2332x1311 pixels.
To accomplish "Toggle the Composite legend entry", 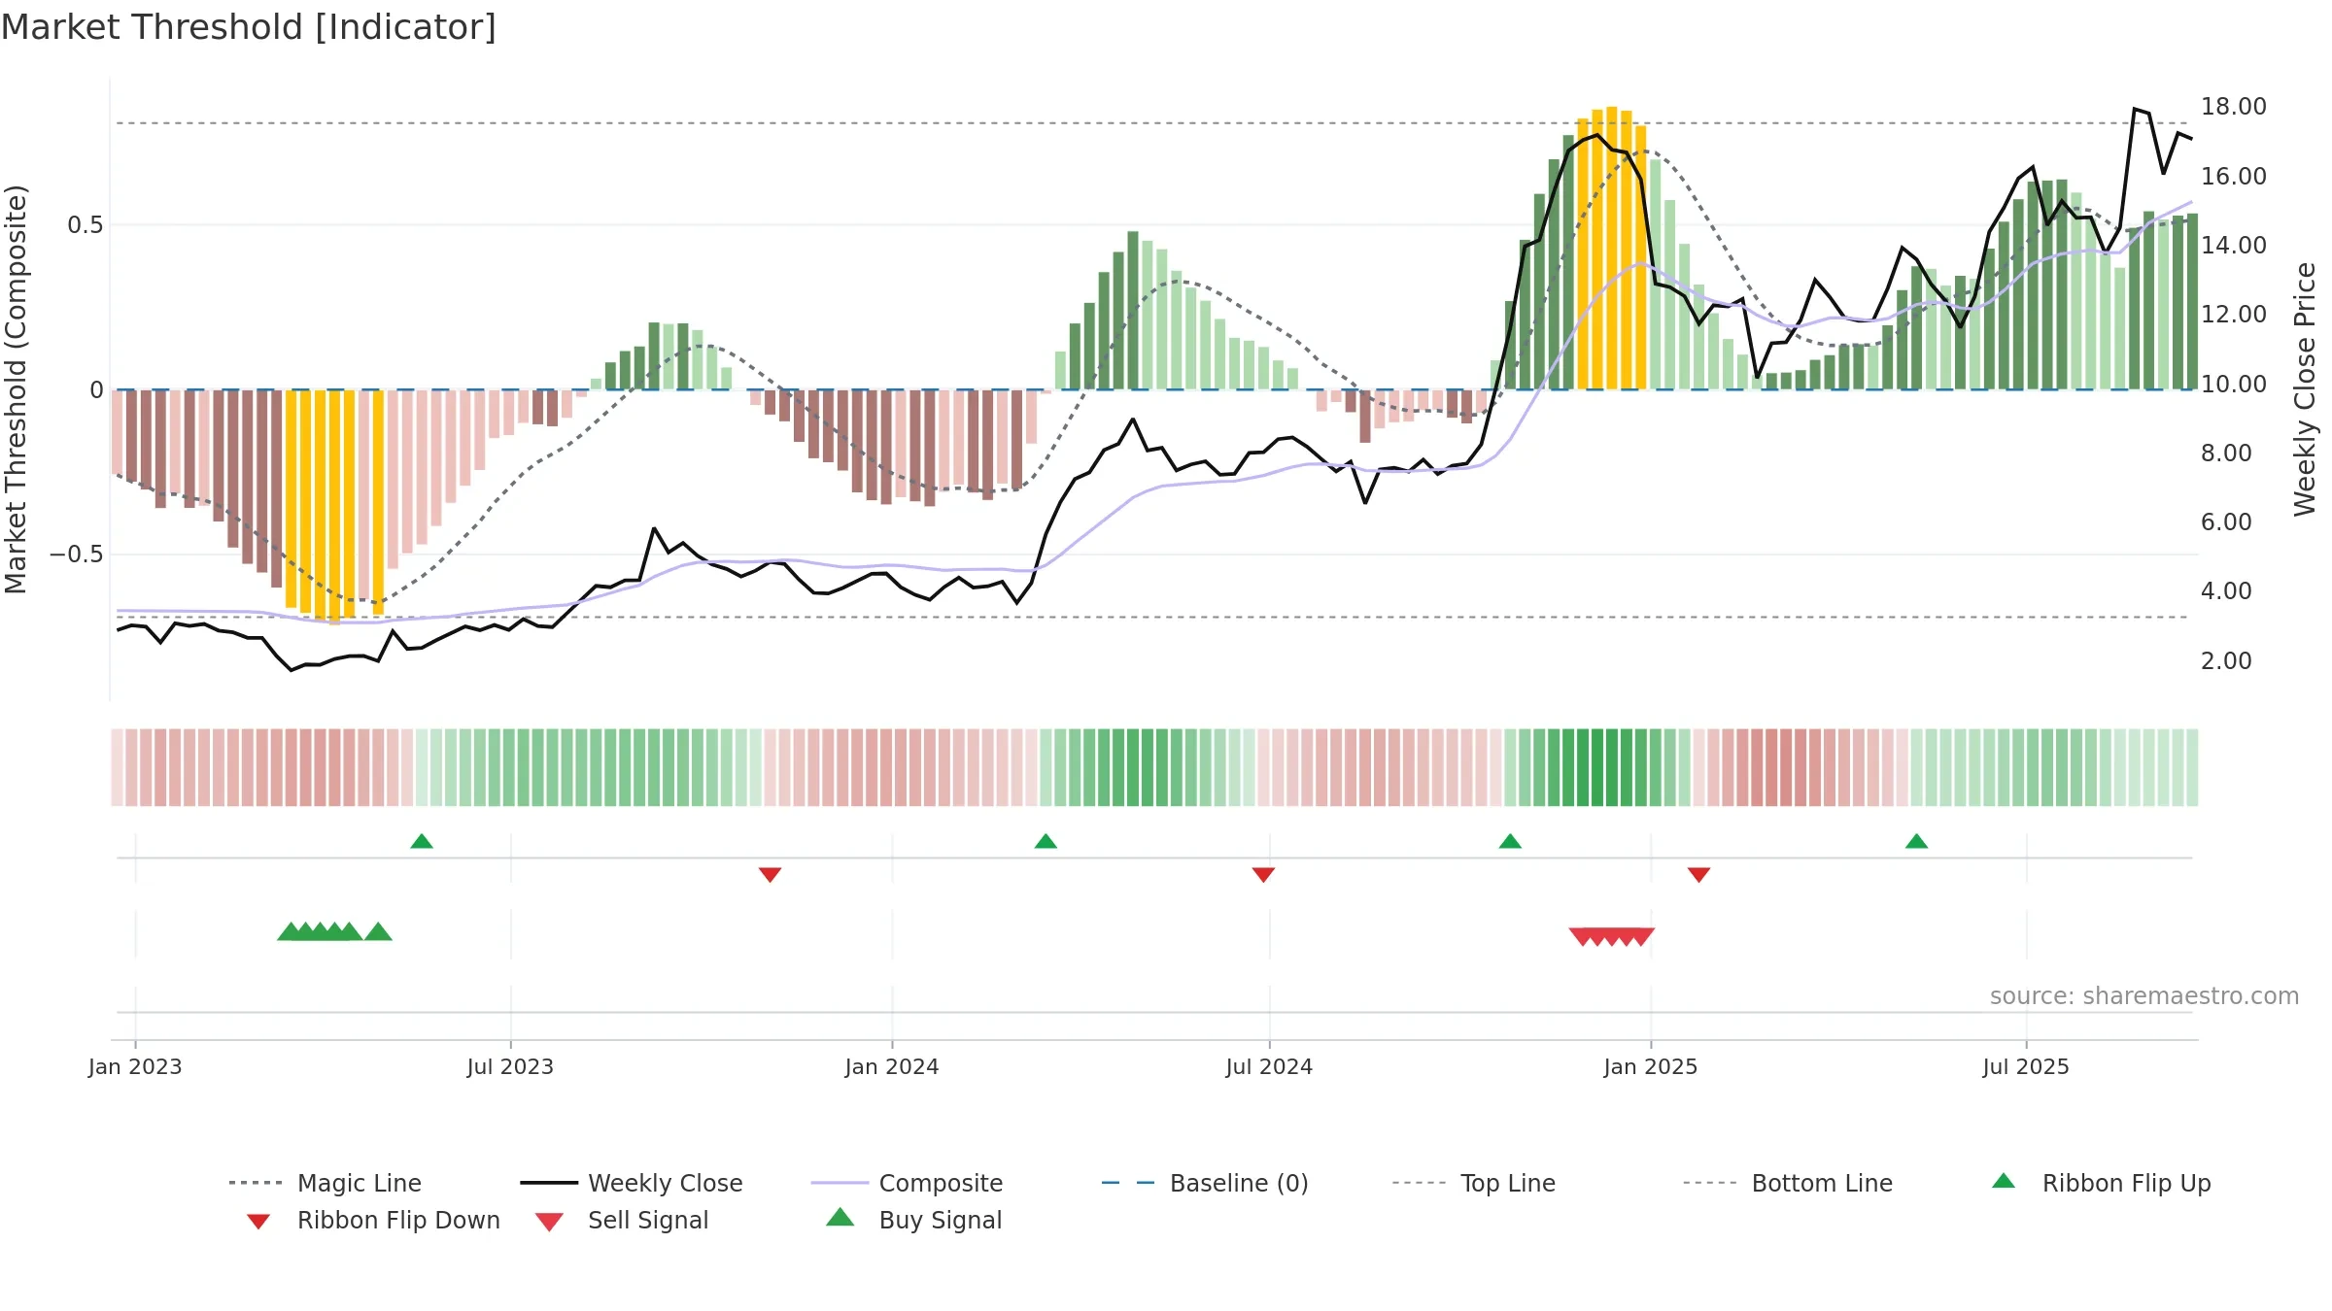I will (x=908, y=1183).
